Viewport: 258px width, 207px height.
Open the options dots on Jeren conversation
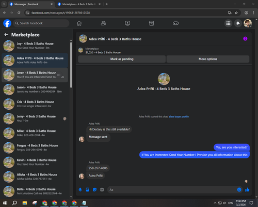[59, 75]
